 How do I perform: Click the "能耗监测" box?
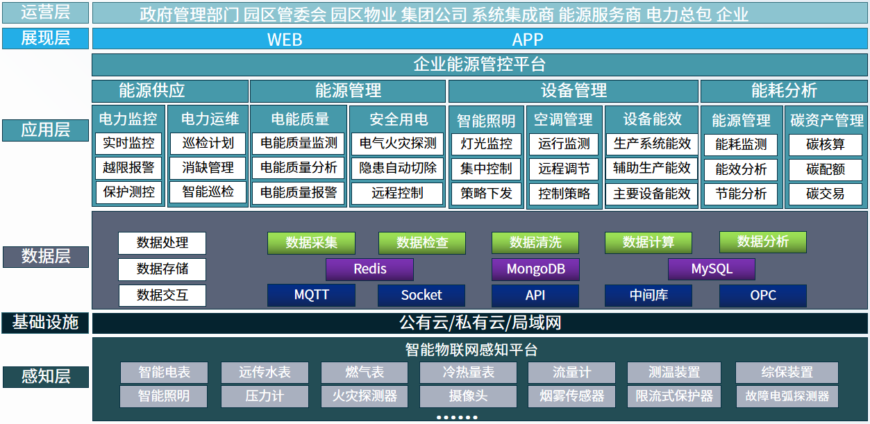741,145
